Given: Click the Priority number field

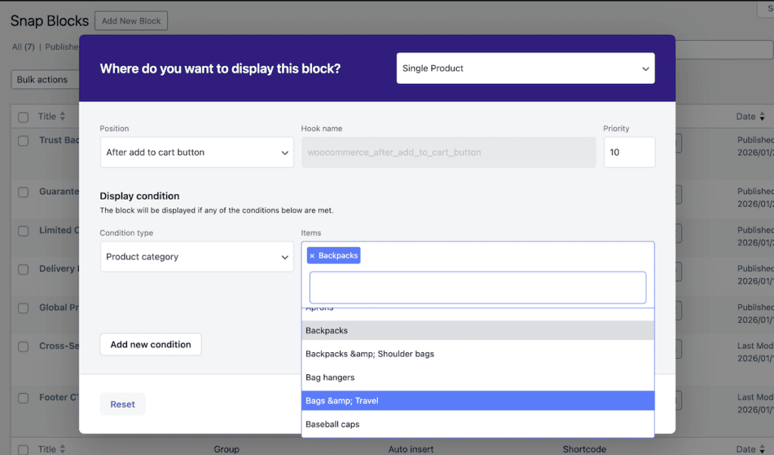Looking at the screenshot, I should tap(629, 152).
